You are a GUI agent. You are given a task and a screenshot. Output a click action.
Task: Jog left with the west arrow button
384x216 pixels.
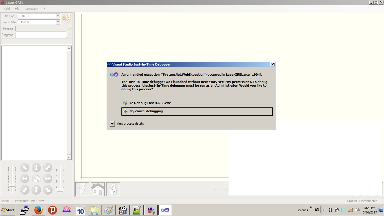point(25,179)
